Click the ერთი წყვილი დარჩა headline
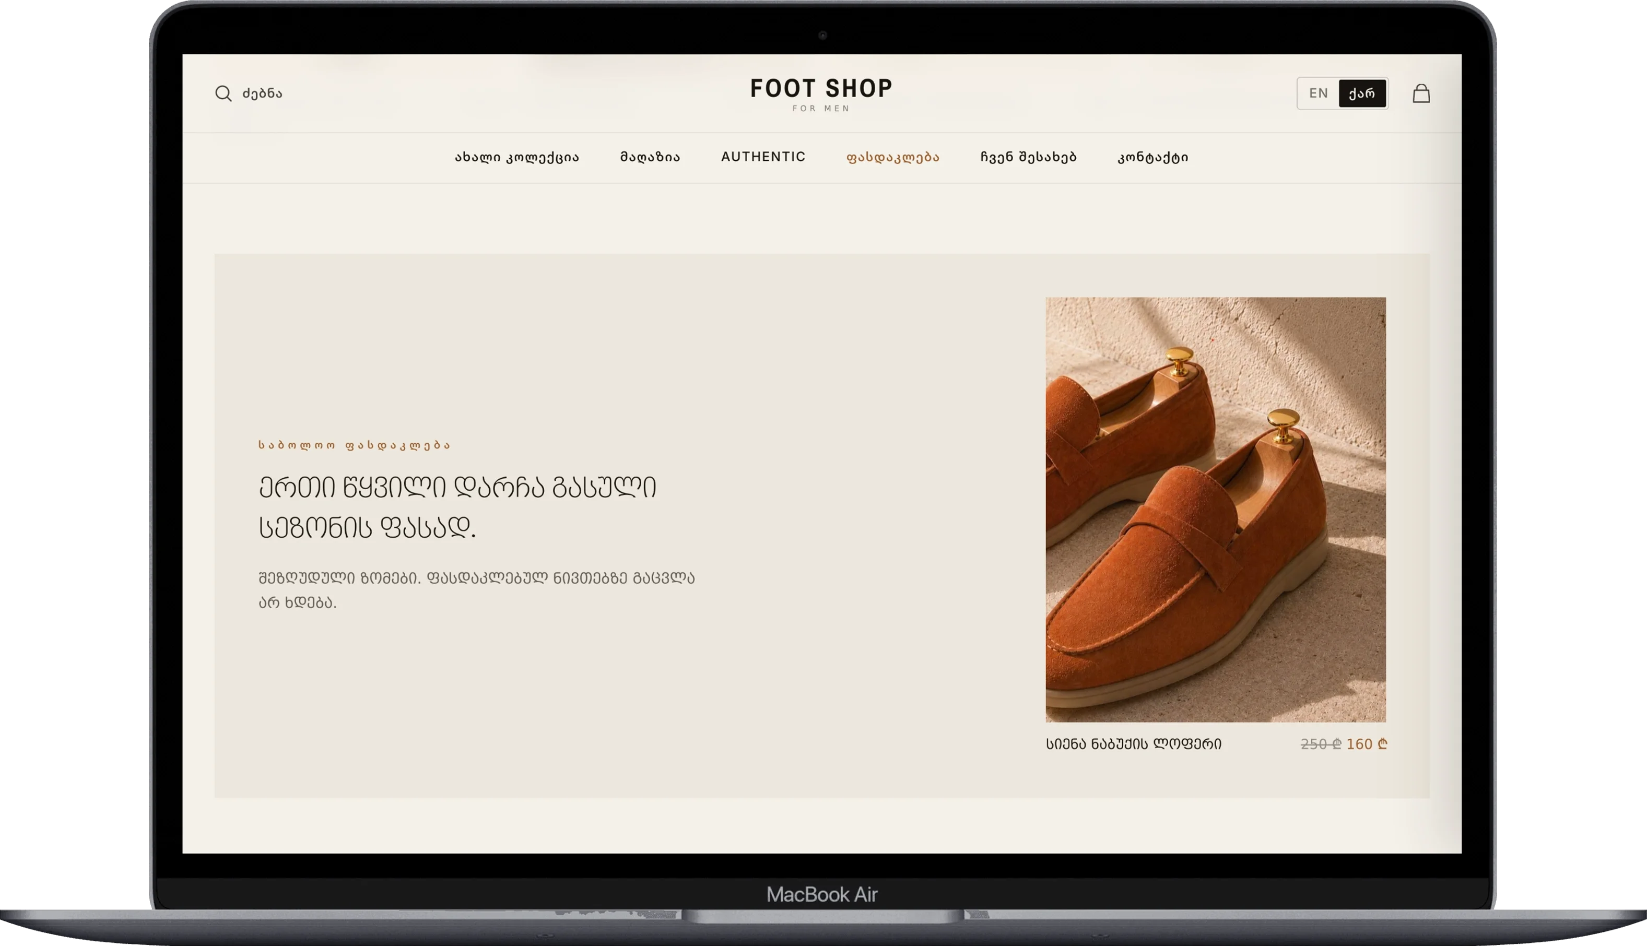This screenshot has height=946, width=1647. [457, 507]
